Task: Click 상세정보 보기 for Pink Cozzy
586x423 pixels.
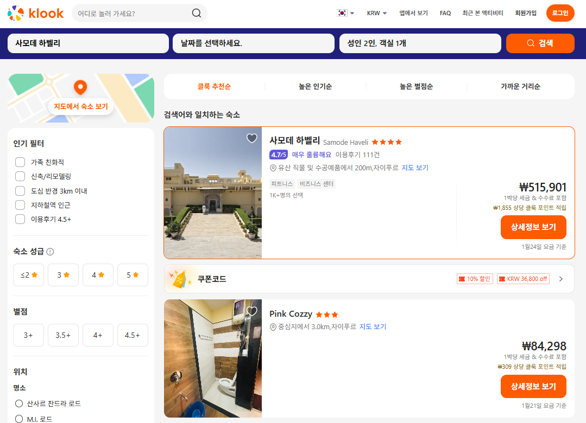Action: click(x=533, y=387)
